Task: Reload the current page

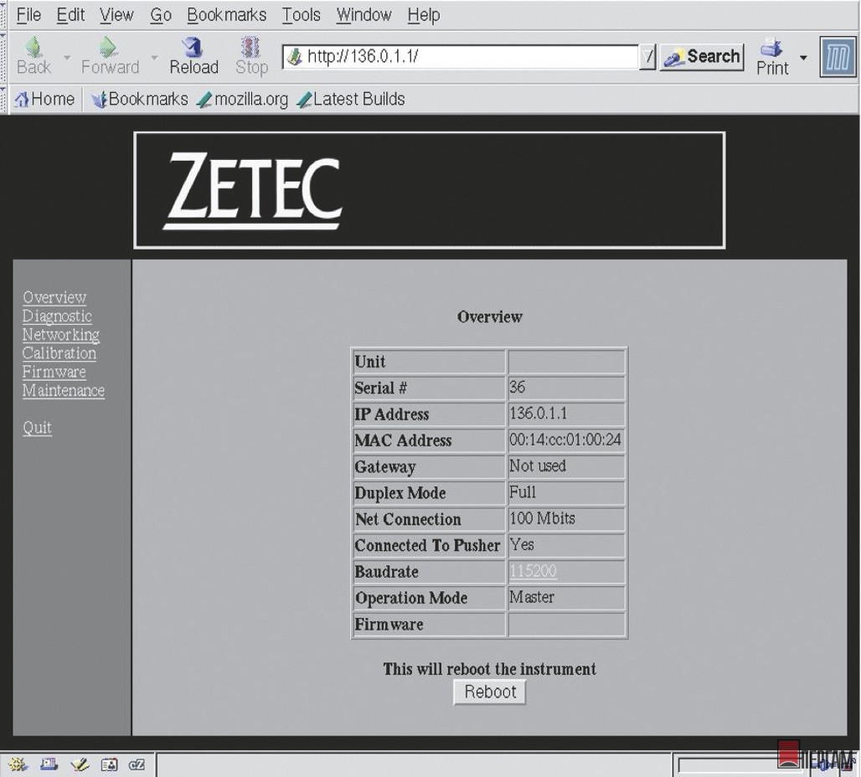Action: point(193,55)
